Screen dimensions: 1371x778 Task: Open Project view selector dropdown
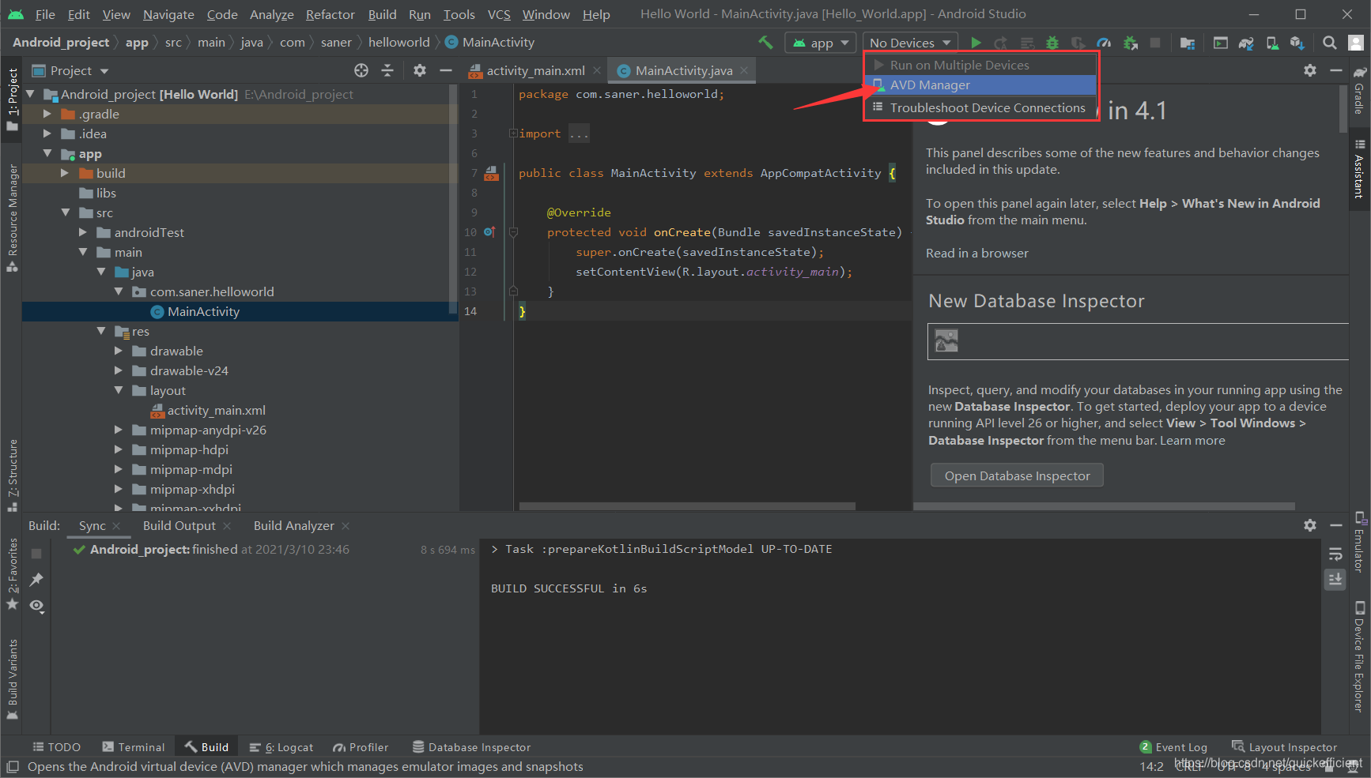pyautogui.click(x=71, y=70)
